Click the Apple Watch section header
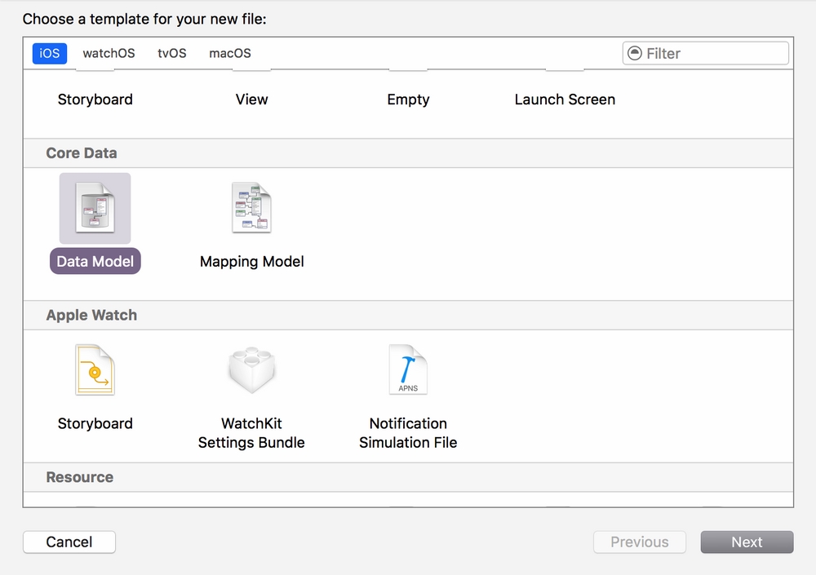This screenshot has width=816, height=575. pyautogui.click(x=91, y=316)
